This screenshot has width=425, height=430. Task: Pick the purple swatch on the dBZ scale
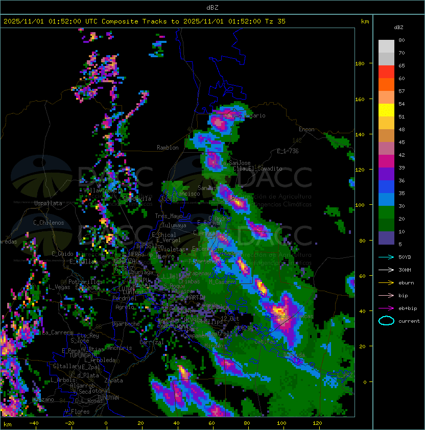click(386, 174)
